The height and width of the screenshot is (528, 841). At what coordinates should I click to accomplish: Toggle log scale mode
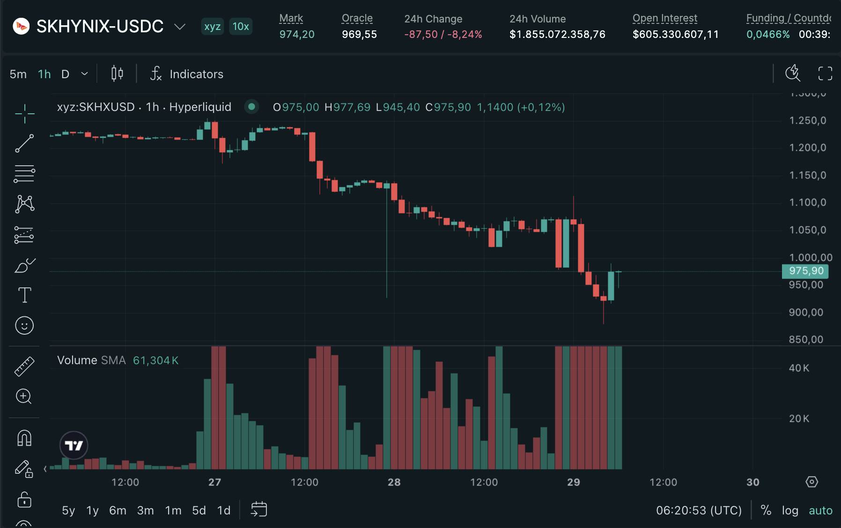pyautogui.click(x=790, y=510)
